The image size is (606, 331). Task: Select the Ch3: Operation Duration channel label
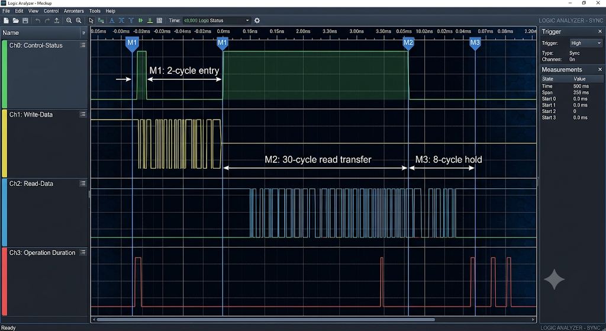42,252
